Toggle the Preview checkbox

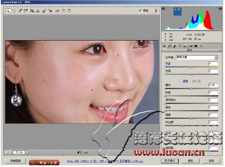[x=141, y=10]
